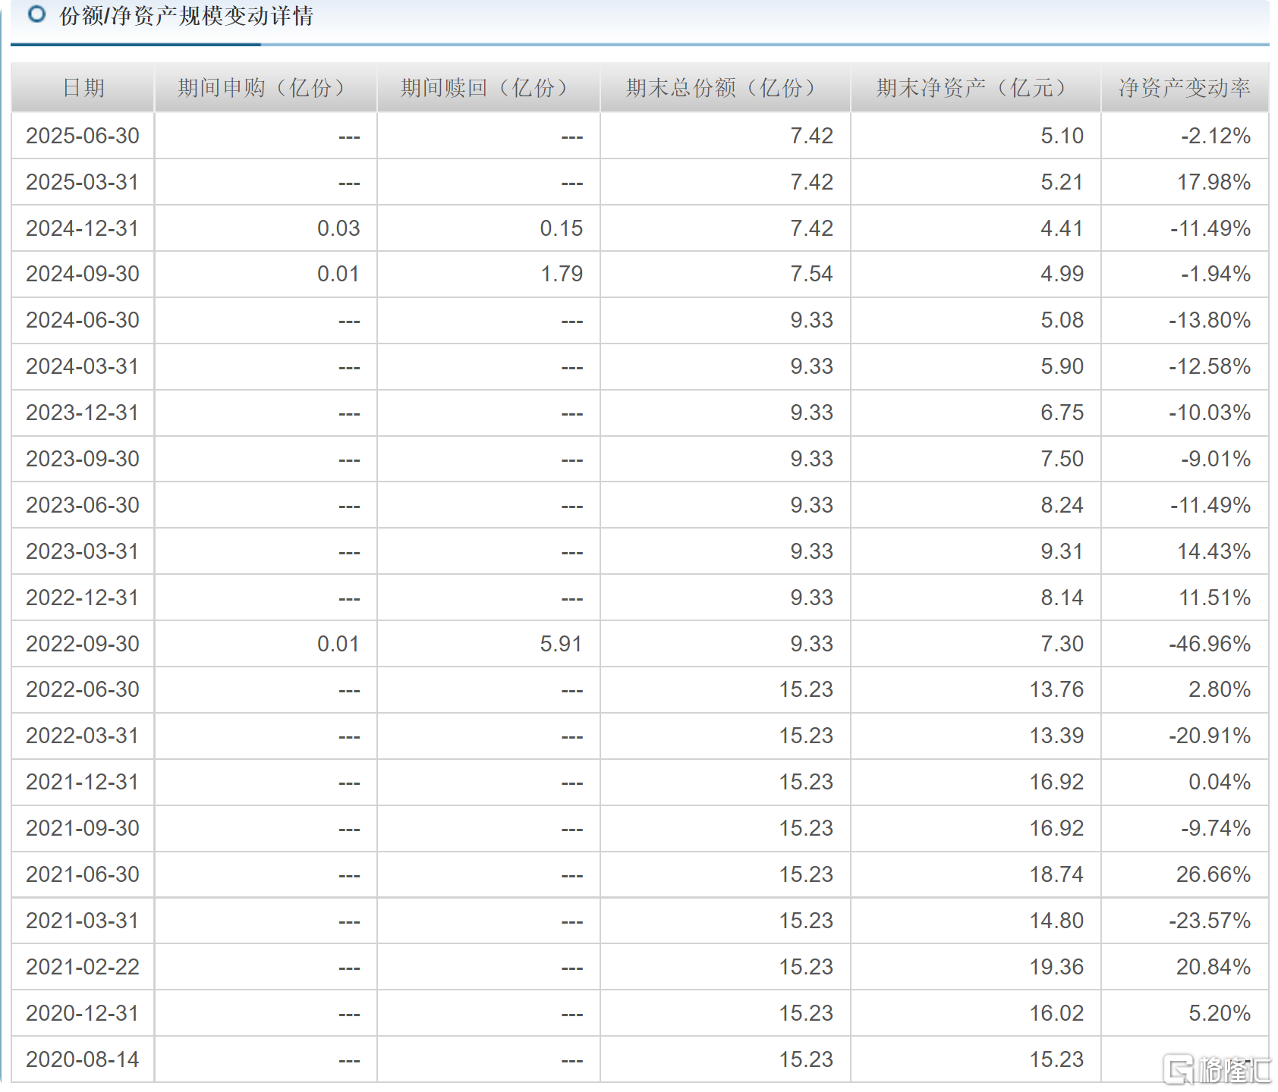The width and height of the screenshot is (1278, 1092).
Task: Select the 2020-12-31 date cell
Action: [83, 1013]
